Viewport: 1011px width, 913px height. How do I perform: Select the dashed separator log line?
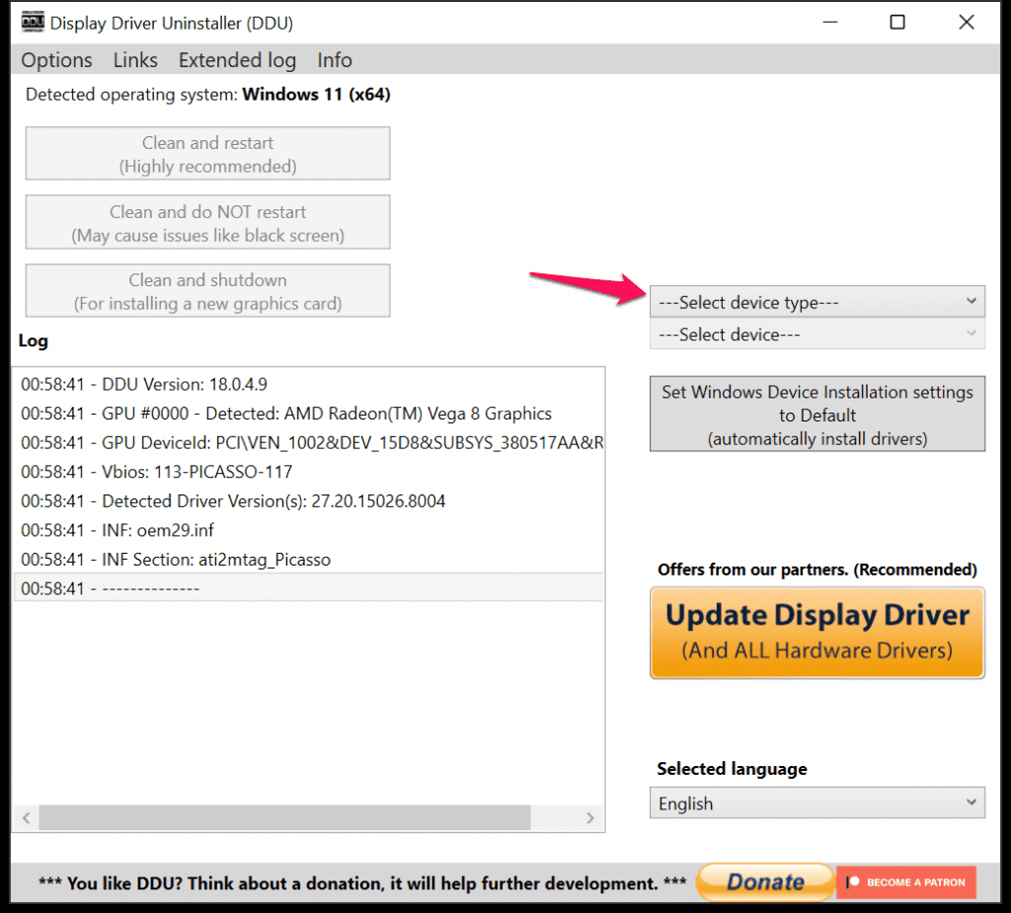[309, 588]
